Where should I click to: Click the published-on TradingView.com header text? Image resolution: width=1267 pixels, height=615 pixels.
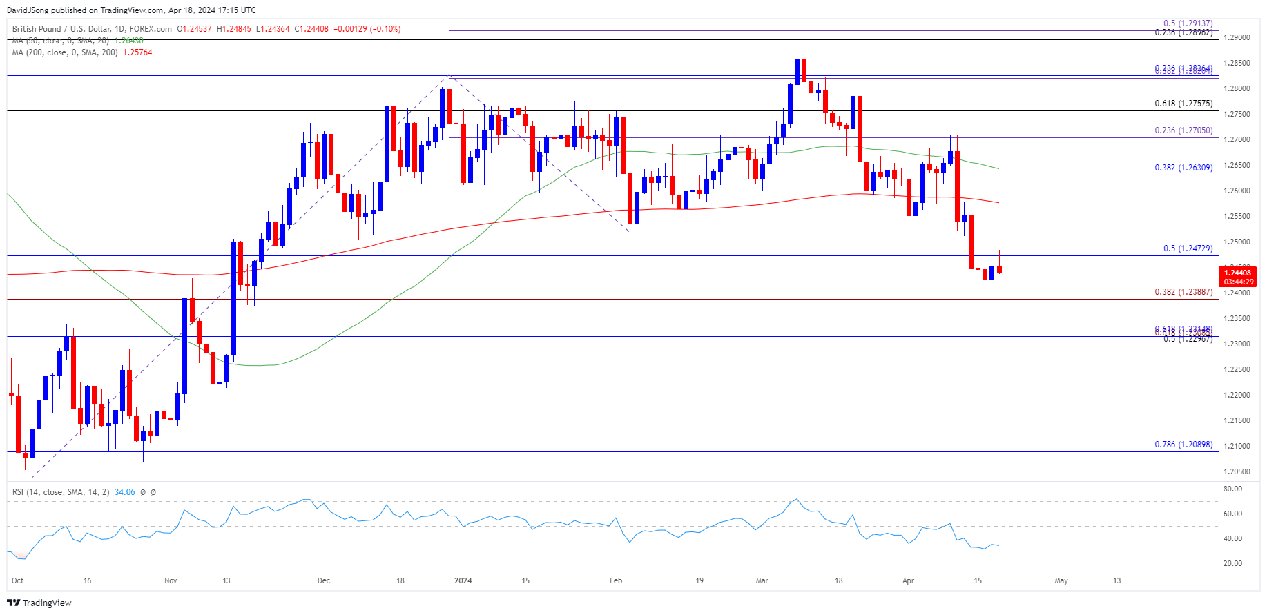click(131, 10)
